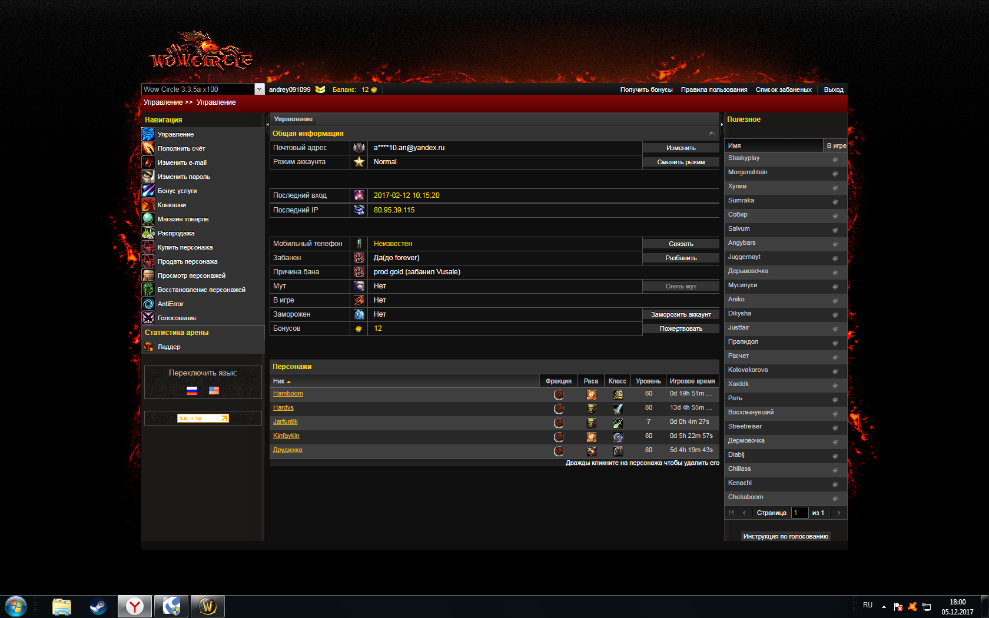Click the Steam icon in taskbar
The height and width of the screenshot is (618, 989).
98,606
